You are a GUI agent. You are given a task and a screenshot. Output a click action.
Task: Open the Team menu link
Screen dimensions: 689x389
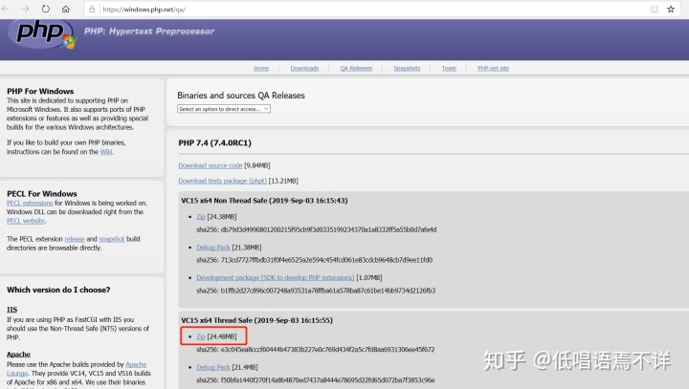click(x=449, y=69)
